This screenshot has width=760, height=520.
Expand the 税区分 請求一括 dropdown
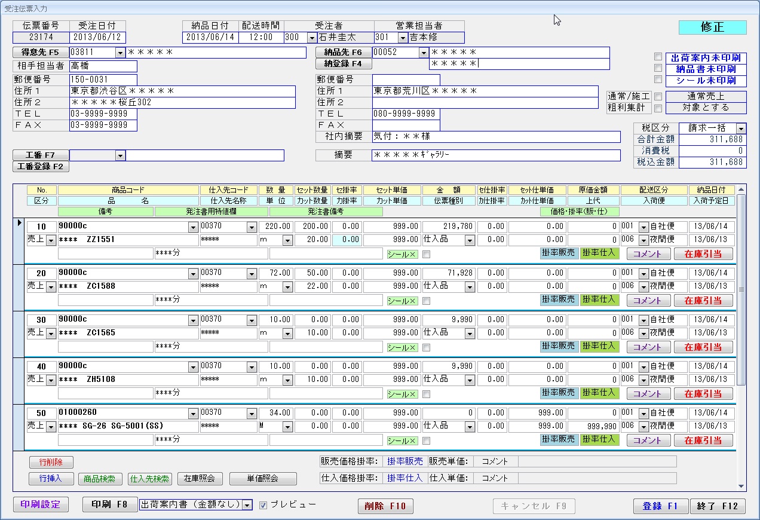coord(741,129)
